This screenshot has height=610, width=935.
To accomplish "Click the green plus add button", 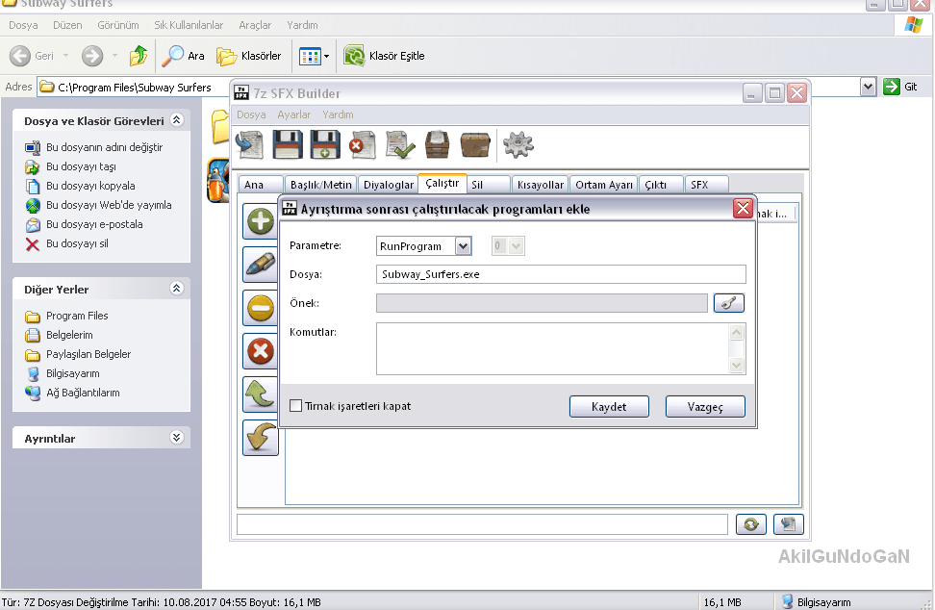I will (260, 222).
